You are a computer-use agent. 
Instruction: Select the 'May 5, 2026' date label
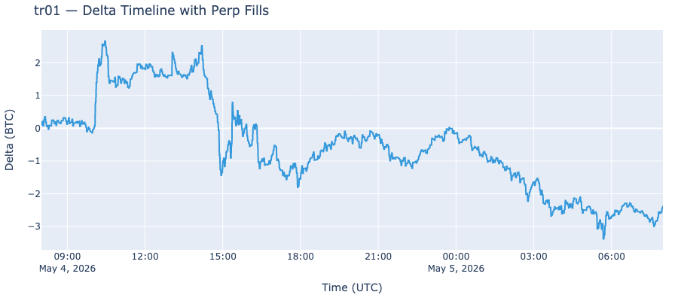click(x=456, y=269)
